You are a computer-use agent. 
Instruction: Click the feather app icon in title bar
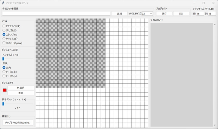[3, 3]
